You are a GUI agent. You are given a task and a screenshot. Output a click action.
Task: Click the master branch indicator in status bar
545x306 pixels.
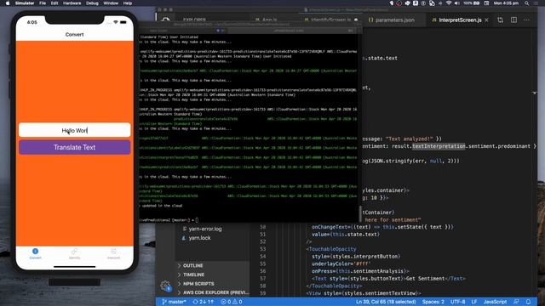click(x=174, y=302)
